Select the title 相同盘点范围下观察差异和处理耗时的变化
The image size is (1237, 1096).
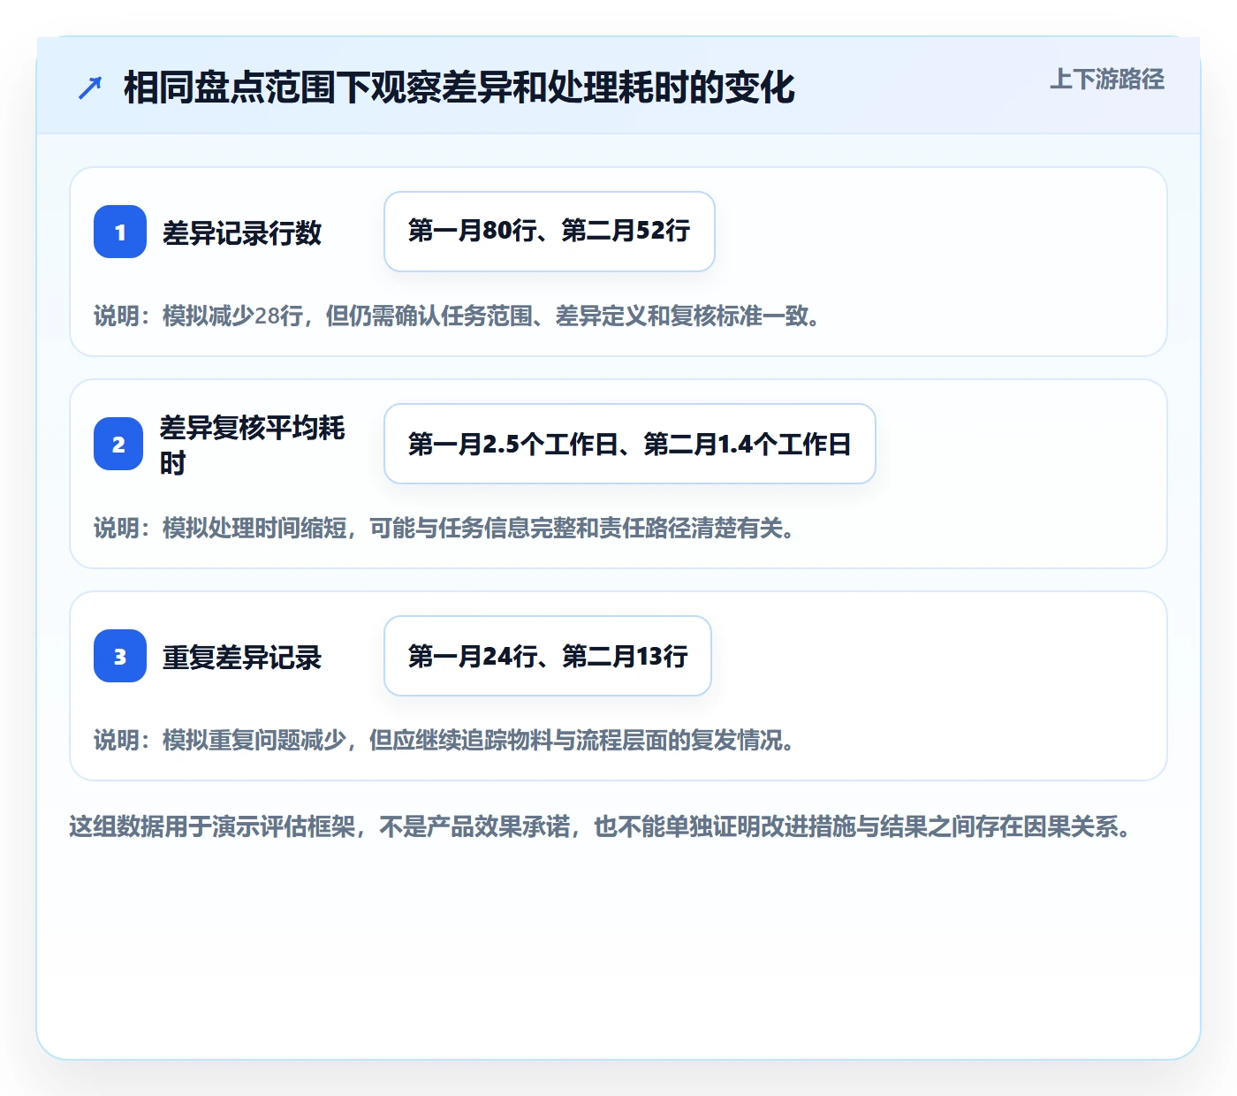coord(459,88)
